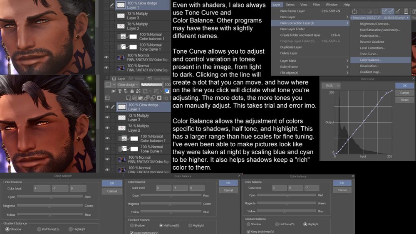
Task: Hide Tone Curve 1 layer eye icon
Action: click(x=107, y=149)
